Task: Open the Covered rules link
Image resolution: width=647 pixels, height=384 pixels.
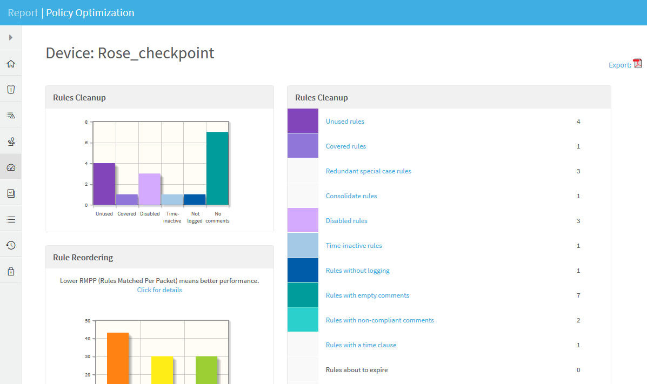Action: pyautogui.click(x=345, y=146)
